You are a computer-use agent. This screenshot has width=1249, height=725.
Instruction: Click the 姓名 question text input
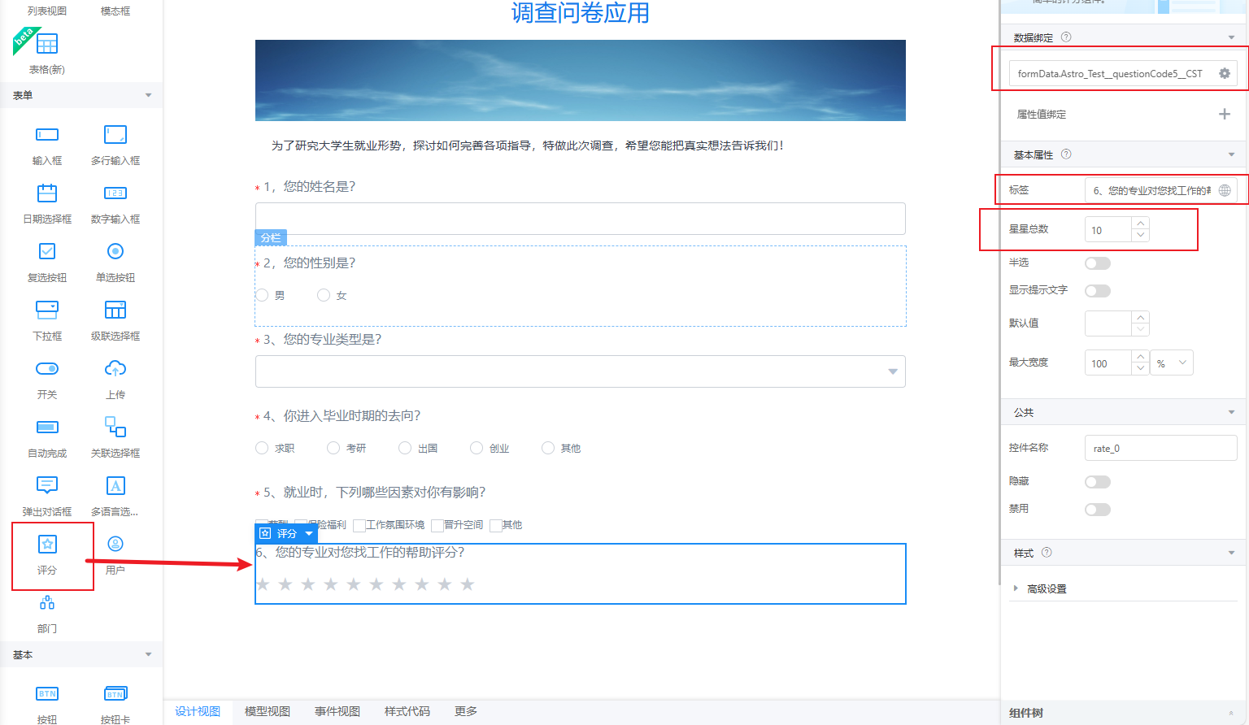[x=581, y=219]
